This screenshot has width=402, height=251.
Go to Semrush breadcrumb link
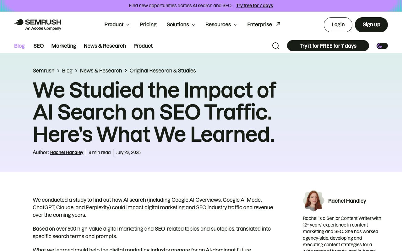point(44,71)
